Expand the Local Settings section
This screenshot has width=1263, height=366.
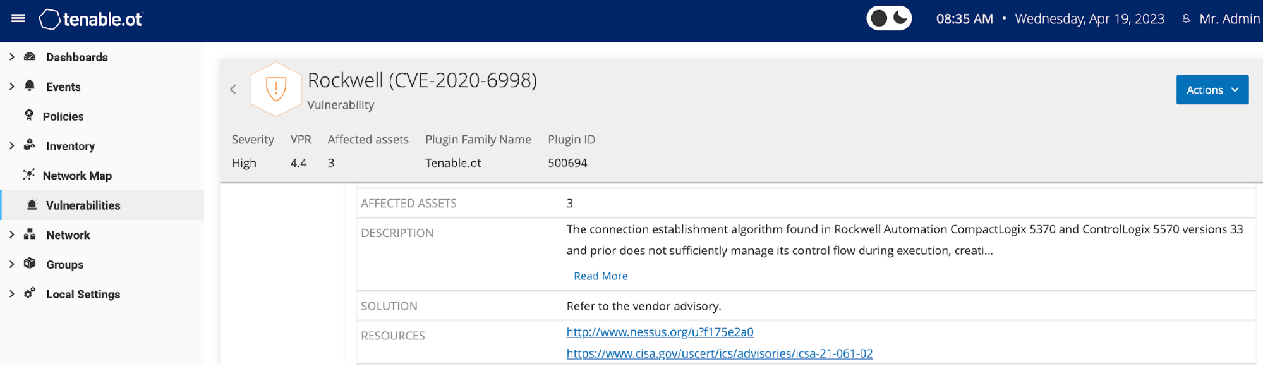tap(11, 294)
